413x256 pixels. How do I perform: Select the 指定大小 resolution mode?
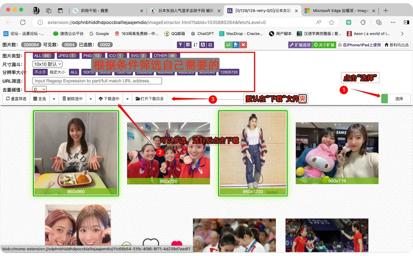(57, 72)
